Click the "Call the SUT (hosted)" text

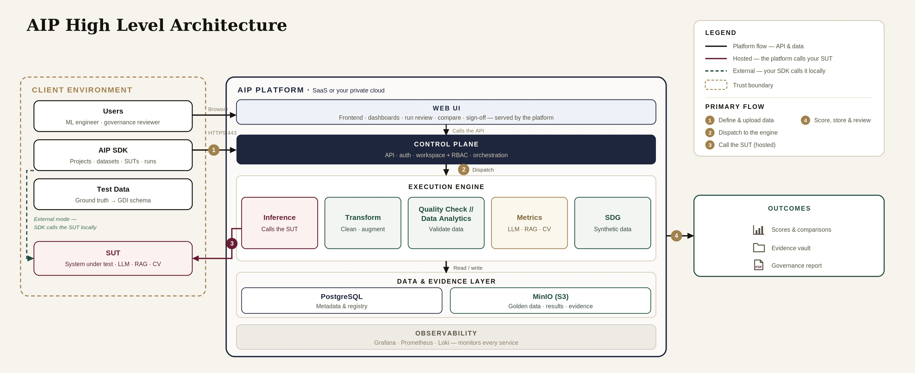coord(747,145)
